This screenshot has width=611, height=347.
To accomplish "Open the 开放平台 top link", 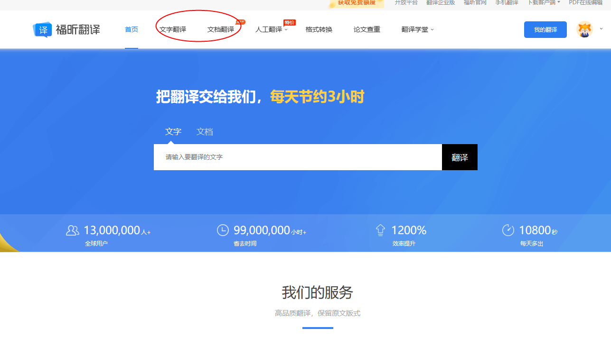I will pyautogui.click(x=406, y=2).
